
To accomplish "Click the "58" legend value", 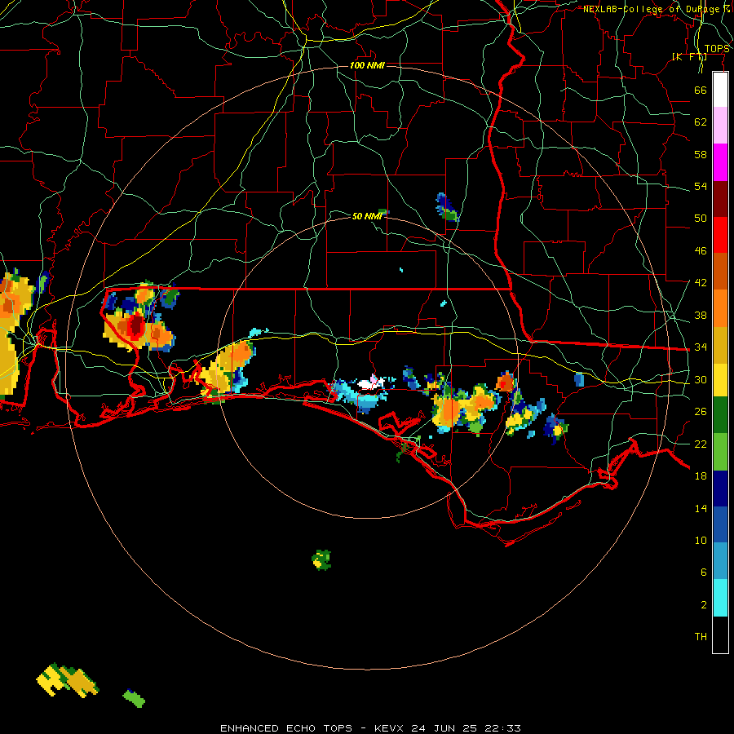I will pos(701,154).
